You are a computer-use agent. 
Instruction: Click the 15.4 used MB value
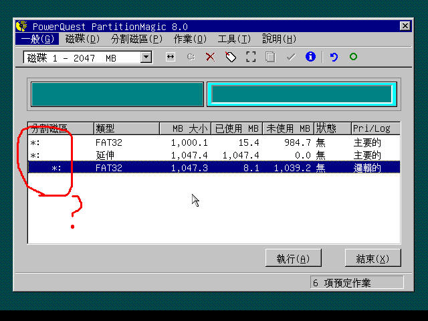pos(249,142)
